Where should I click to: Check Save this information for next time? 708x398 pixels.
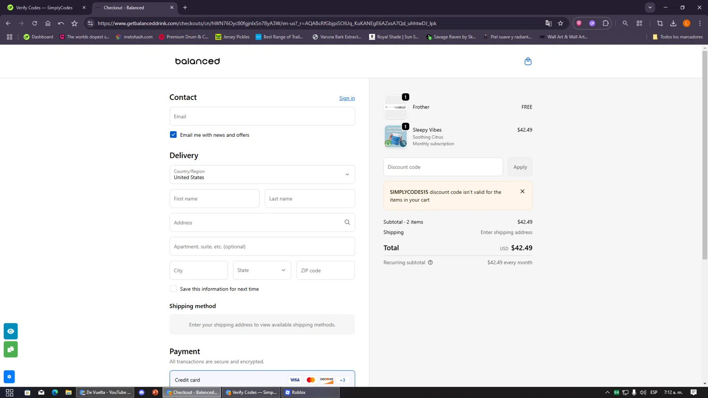point(173,289)
